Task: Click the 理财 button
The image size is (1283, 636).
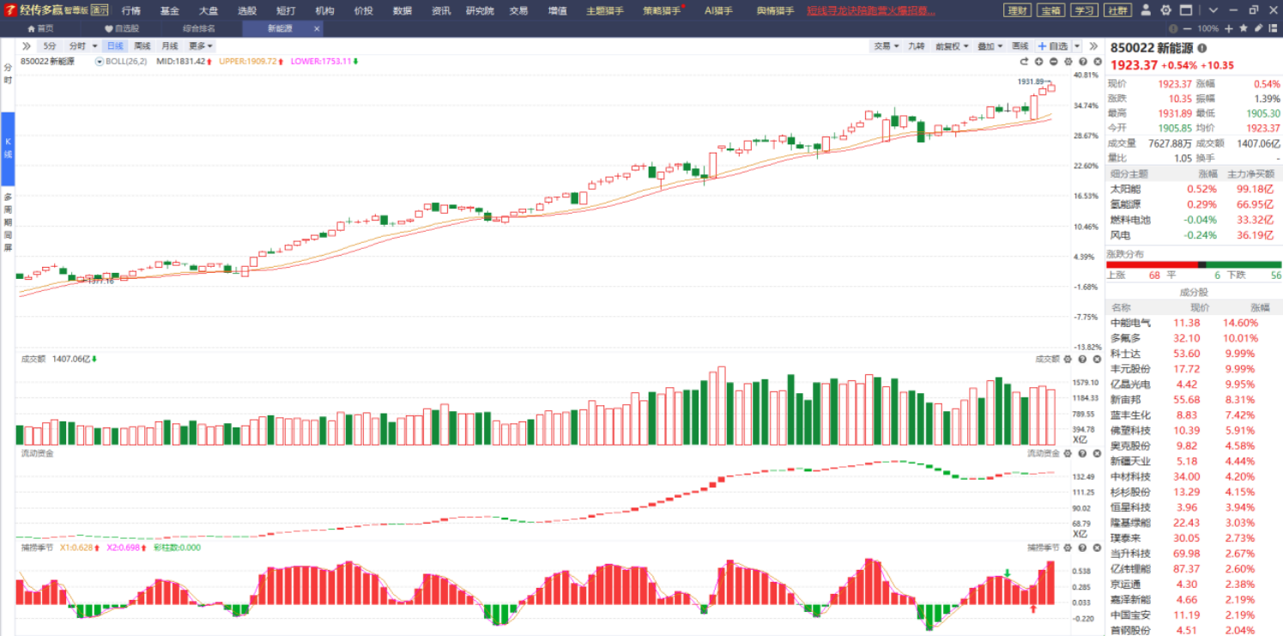Action: pyautogui.click(x=1018, y=10)
